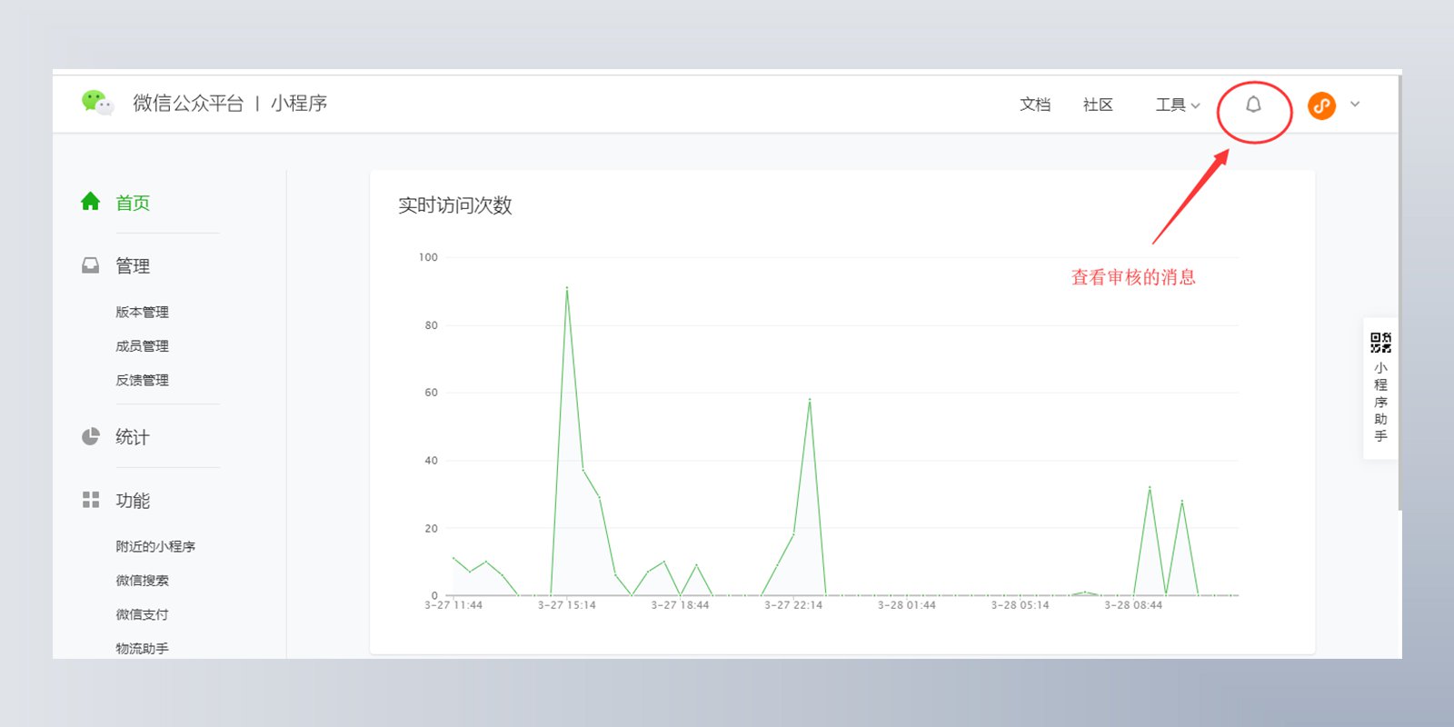
Task: Open the 文档 link
Action: (x=1035, y=105)
